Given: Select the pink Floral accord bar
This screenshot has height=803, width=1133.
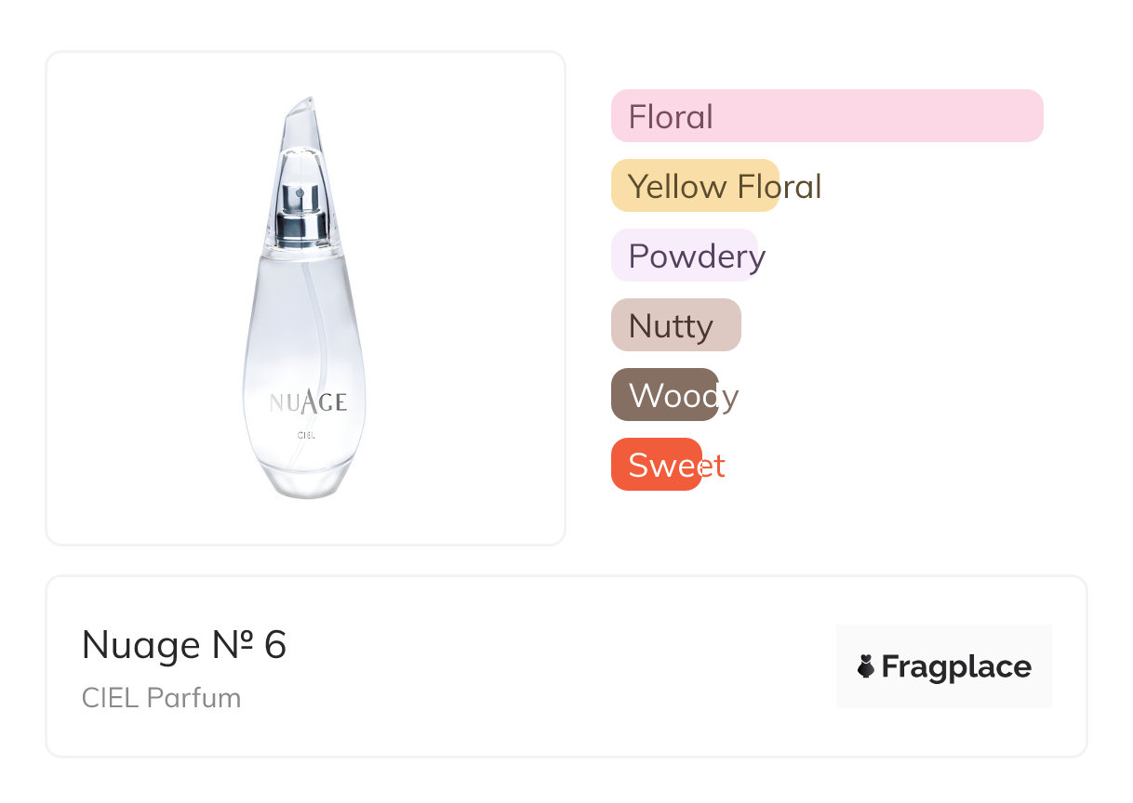Looking at the screenshot, I should point(826,116).
